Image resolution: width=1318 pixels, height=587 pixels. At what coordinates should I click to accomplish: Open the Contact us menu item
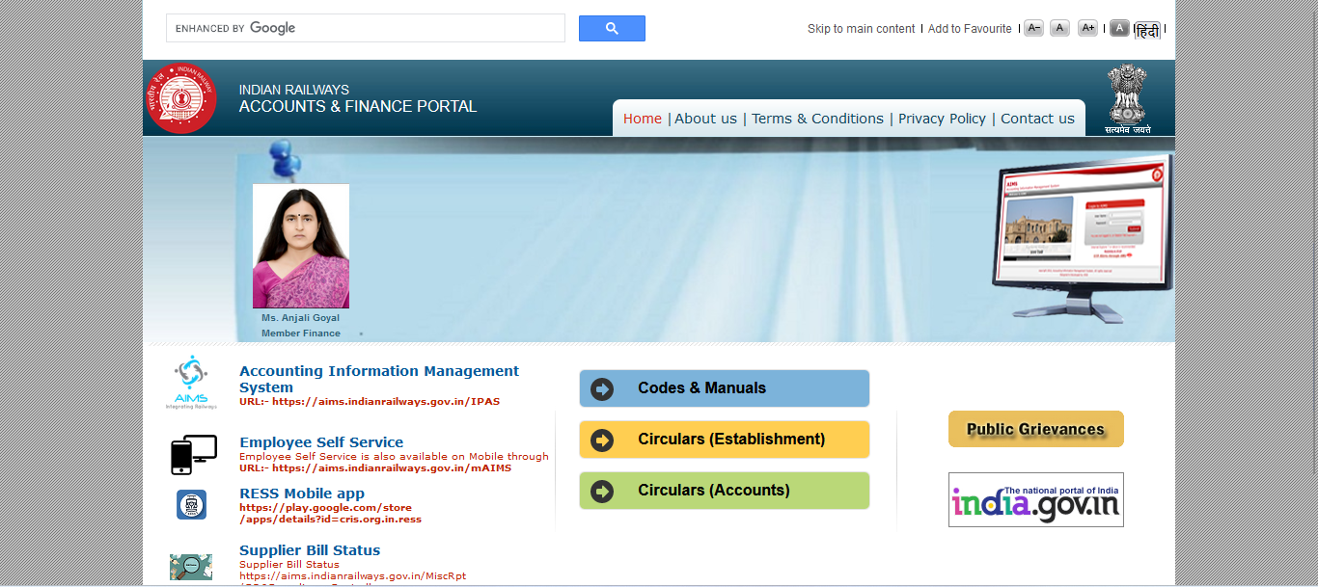pyautogui.click(x=1037, y=119)
